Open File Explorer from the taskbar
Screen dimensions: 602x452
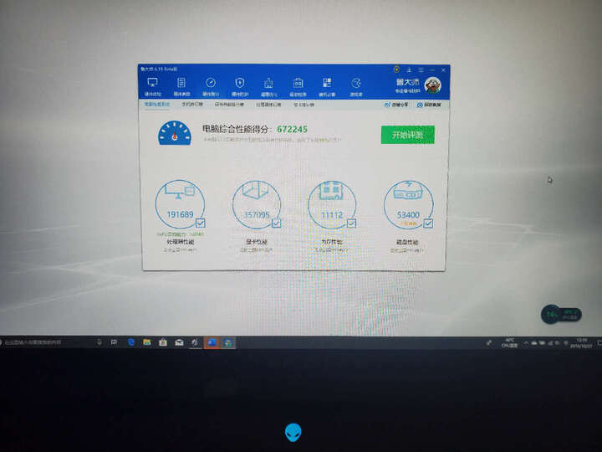[146, 342]
